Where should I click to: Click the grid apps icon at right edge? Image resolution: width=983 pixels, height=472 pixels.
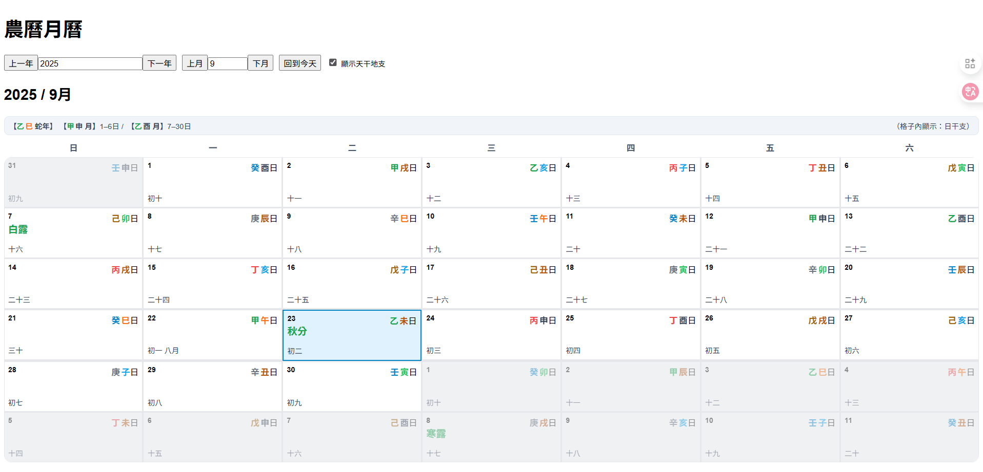970,63
